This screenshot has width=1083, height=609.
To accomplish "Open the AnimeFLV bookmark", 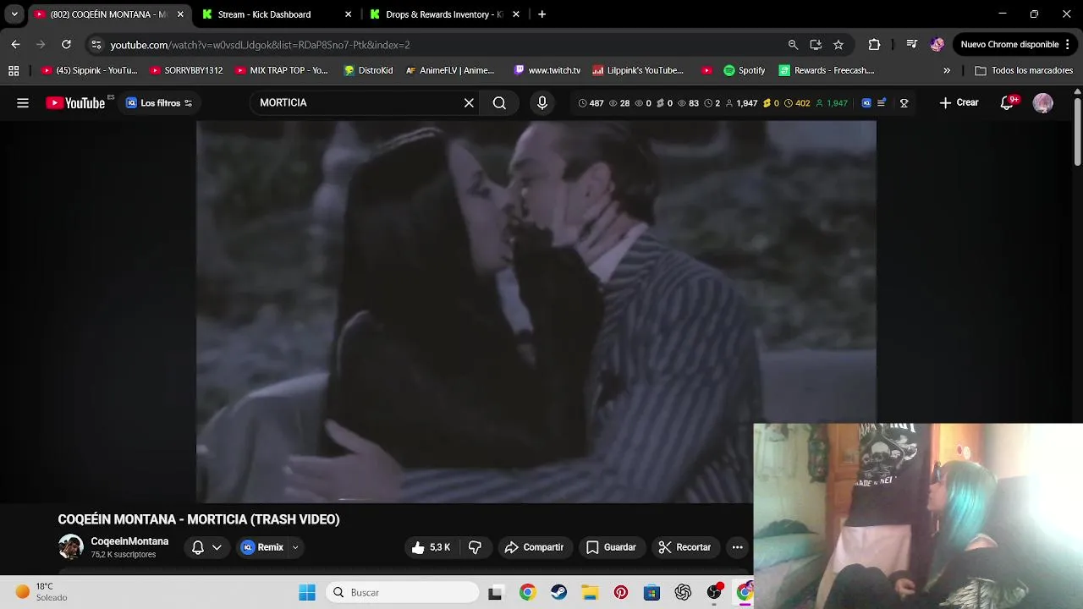I will click(450, 71).
